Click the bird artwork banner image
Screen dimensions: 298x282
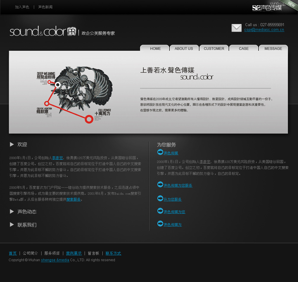tap(75, 95)
